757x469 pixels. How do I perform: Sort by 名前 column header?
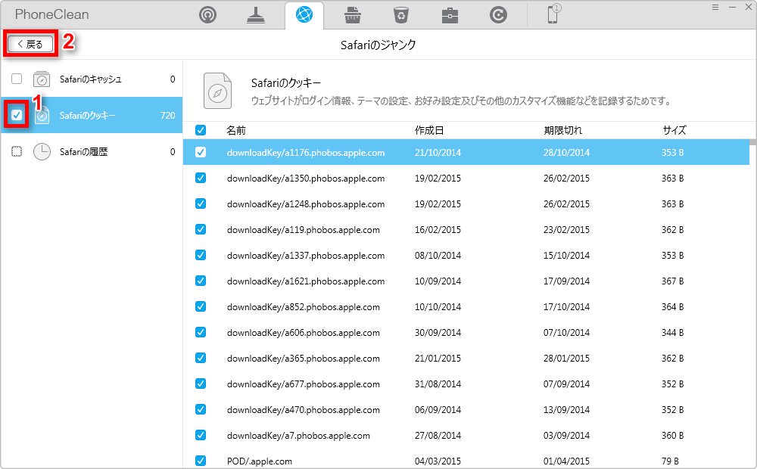coord(236,130)
